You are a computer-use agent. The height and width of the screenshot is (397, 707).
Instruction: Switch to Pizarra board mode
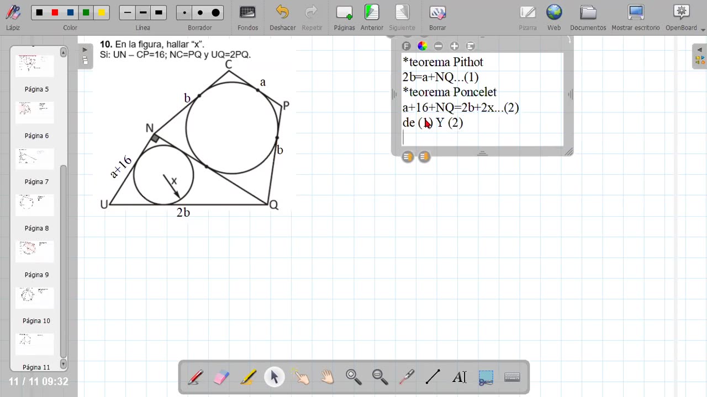[527, 17]
